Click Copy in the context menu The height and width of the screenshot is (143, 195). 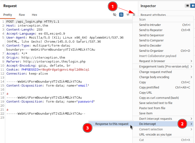tap(163, 82)
